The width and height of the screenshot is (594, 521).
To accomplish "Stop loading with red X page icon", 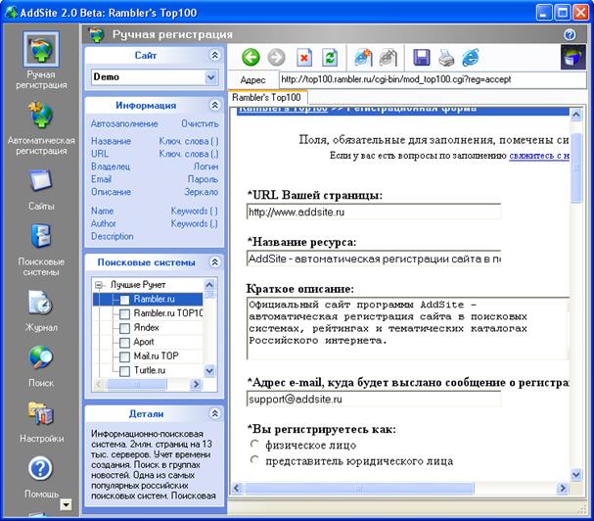I will pyautogui.click(x=303, y=58).
